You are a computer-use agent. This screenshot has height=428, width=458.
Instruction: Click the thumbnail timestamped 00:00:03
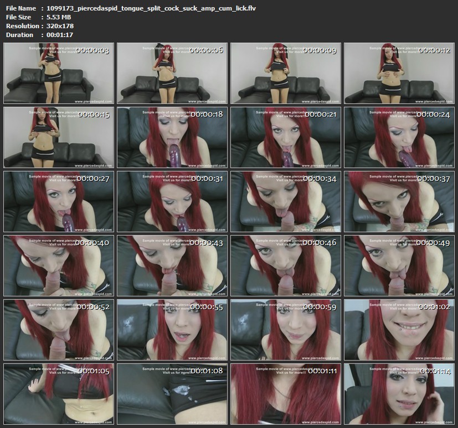pyautogui.click(x=58, y=73)
